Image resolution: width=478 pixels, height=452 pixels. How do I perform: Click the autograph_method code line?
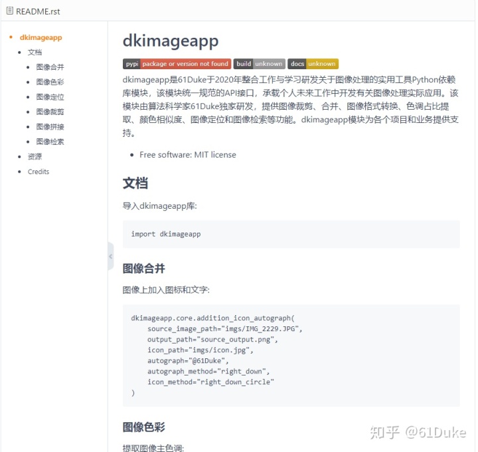click(x=208, y=372)
